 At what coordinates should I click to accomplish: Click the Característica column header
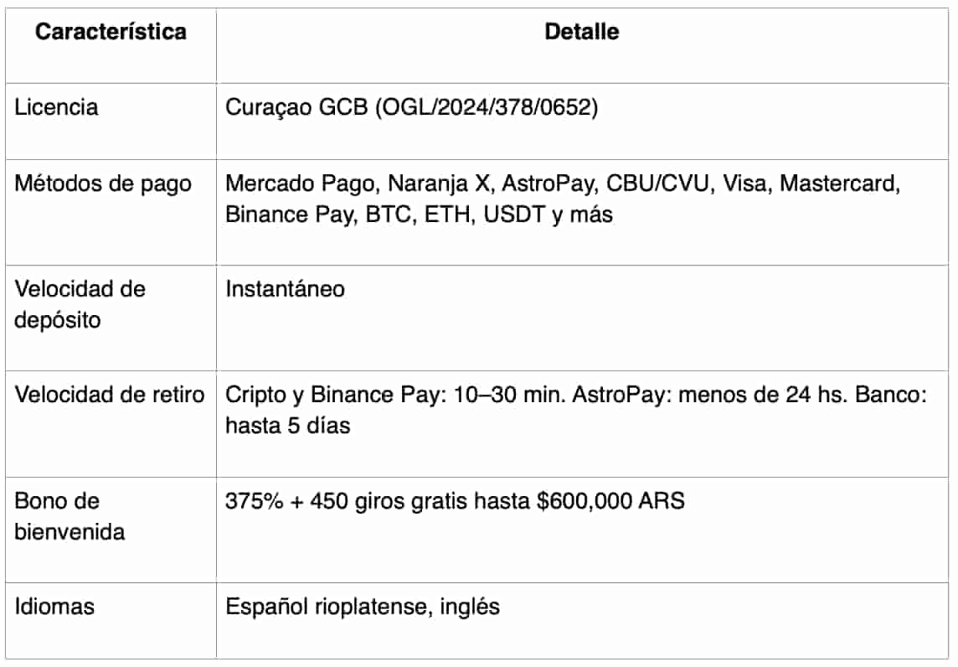111,33
